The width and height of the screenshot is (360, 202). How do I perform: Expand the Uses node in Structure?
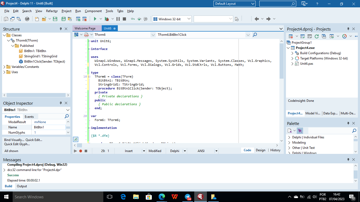(4, 72)
